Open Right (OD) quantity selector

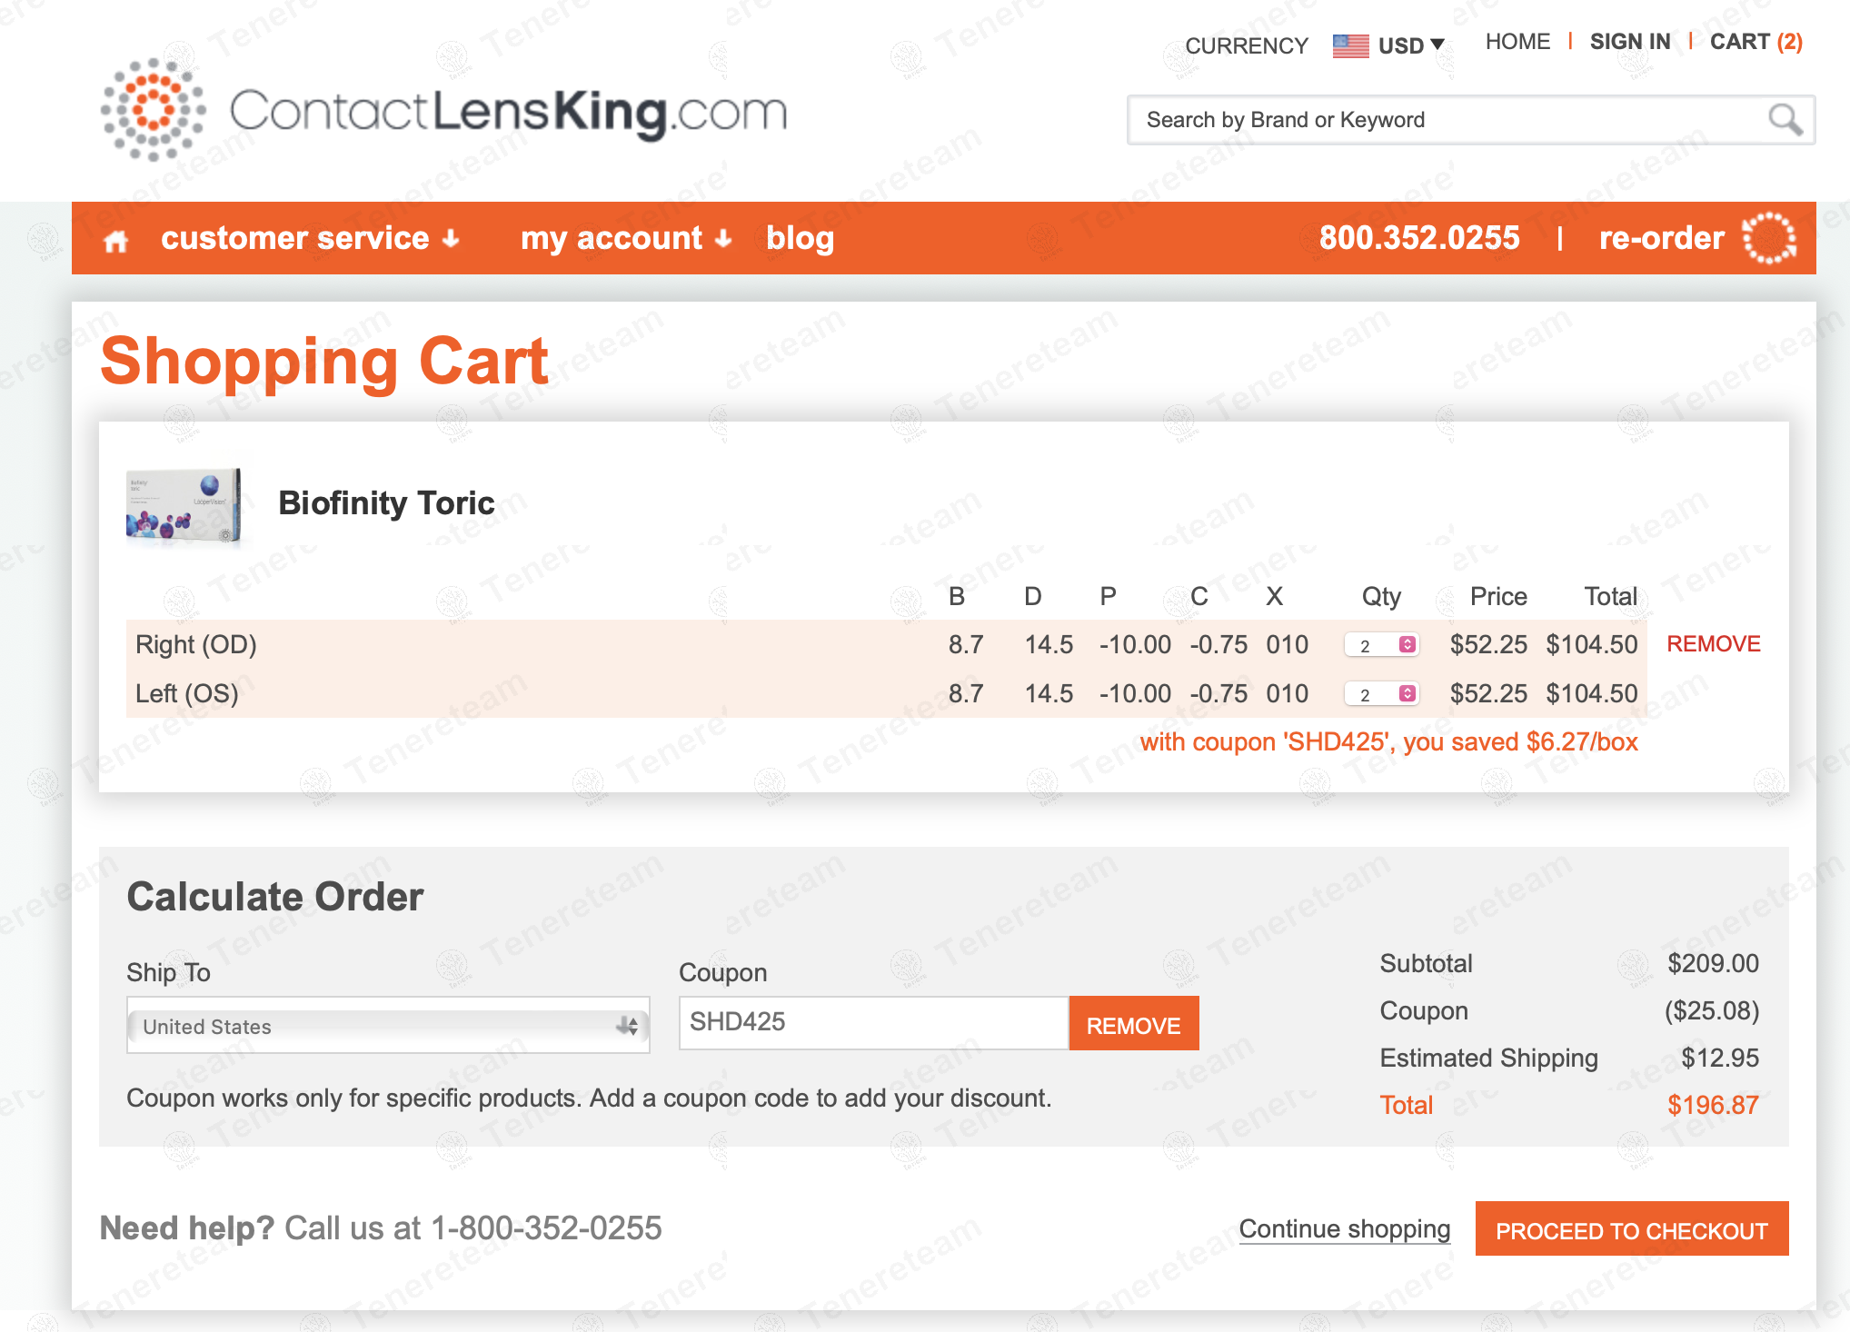tap(1381, 645)
